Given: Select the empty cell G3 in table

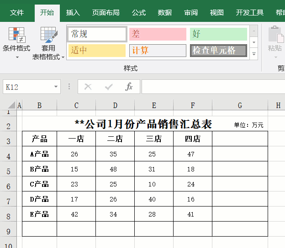Looking at the screenshot, I should click(x=240, y=139).
